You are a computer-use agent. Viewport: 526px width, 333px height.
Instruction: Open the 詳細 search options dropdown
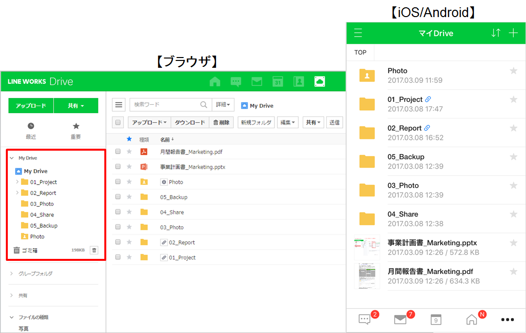pyautogui.click(x=223, y=104)
